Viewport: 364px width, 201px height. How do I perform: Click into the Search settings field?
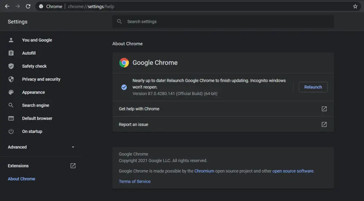223,21
